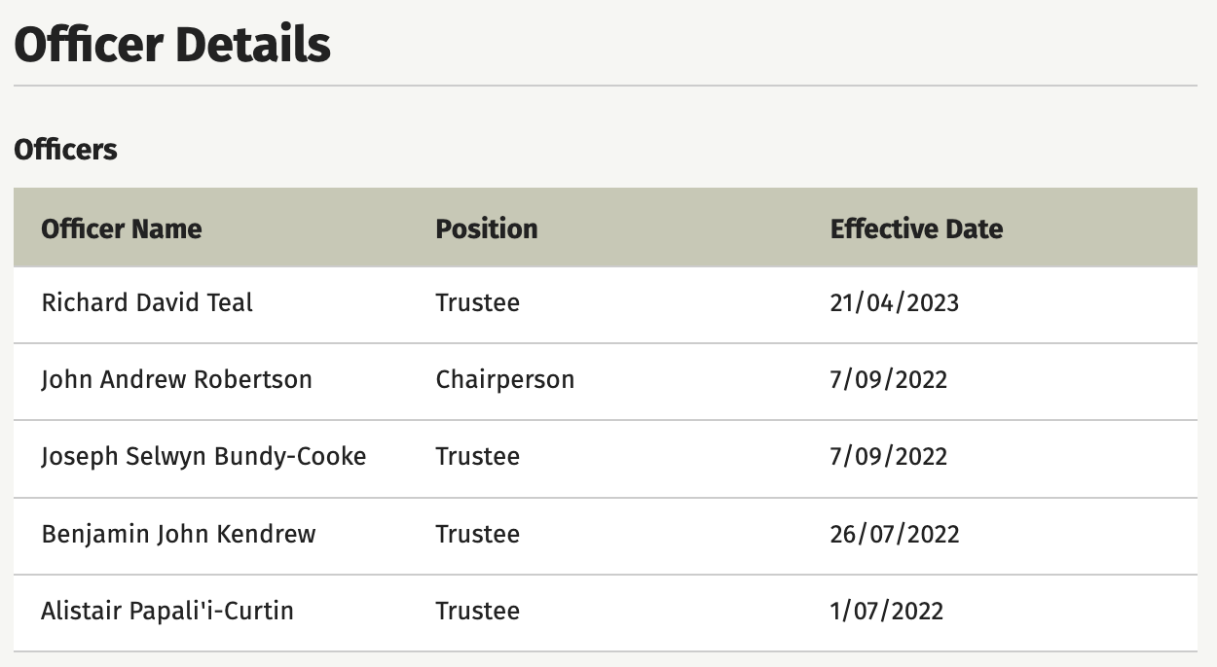Viewport: 1217px width, 667px height.
Task: Click the Officers subheading
Action: (x=65, y=150)
